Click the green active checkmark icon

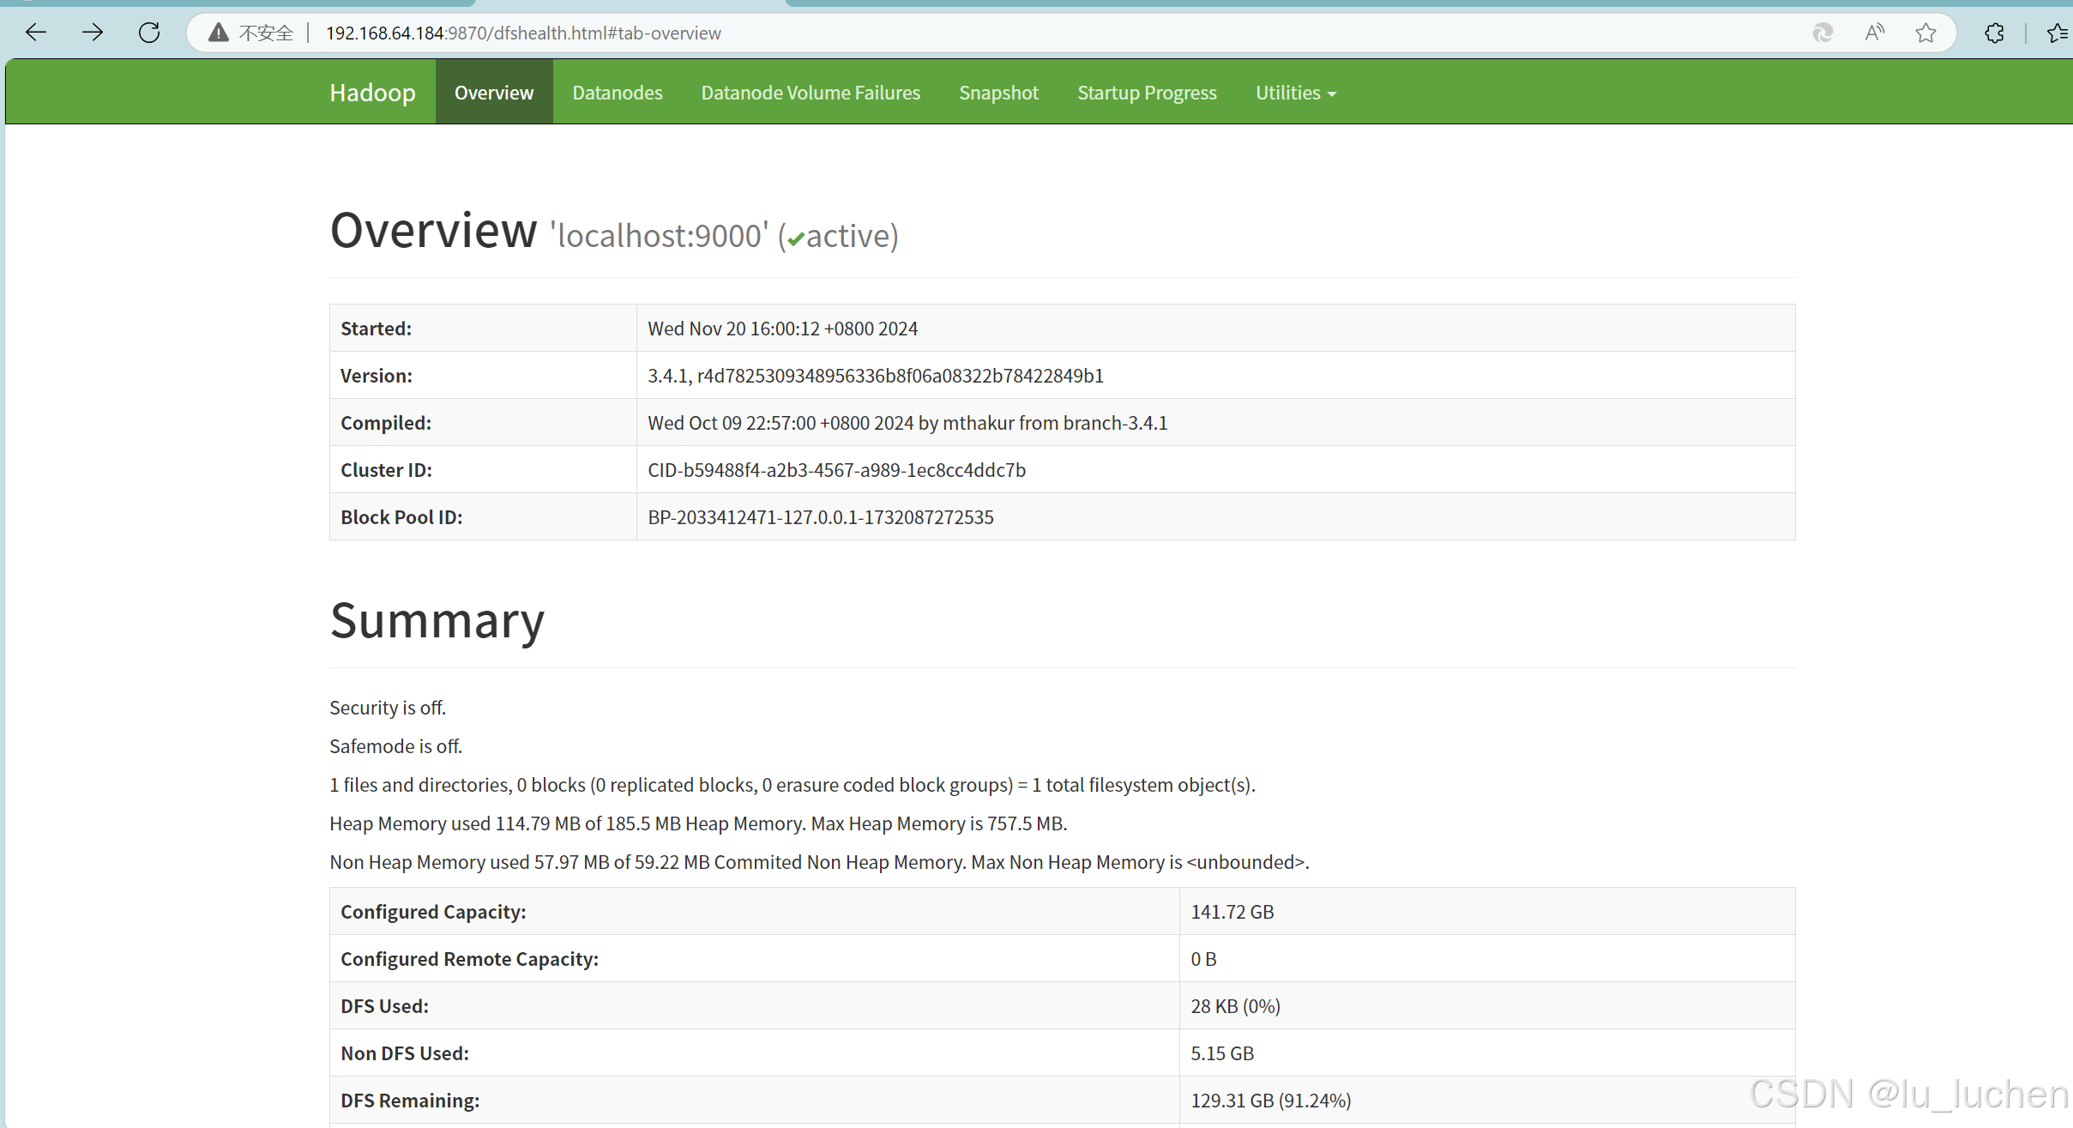(796, 238)
